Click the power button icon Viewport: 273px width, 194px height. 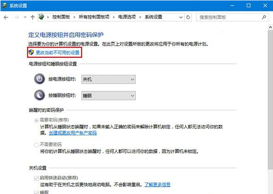pos(39,79)
